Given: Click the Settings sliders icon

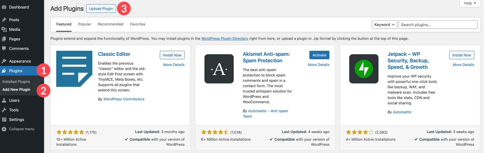Looking at the screenshot, I should coord(4,120).
